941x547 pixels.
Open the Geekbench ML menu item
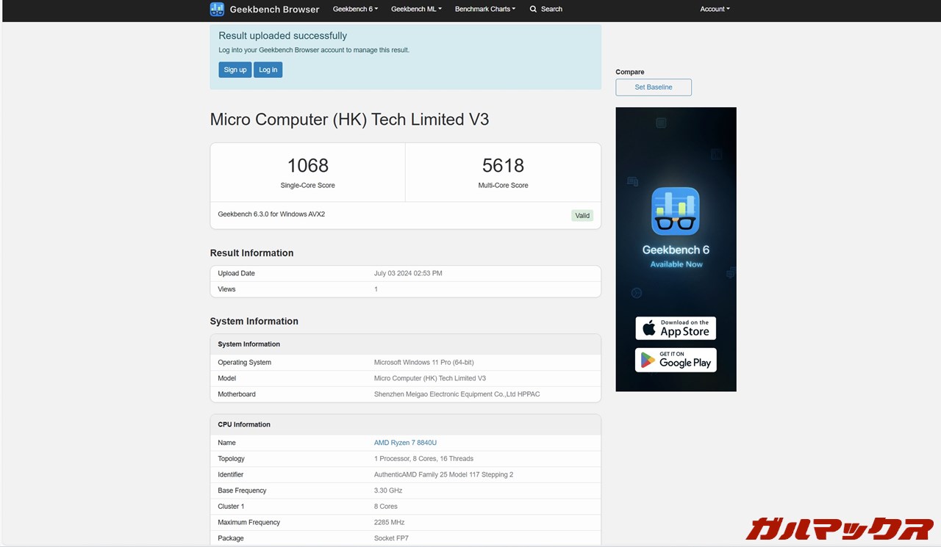pos(415,9)
